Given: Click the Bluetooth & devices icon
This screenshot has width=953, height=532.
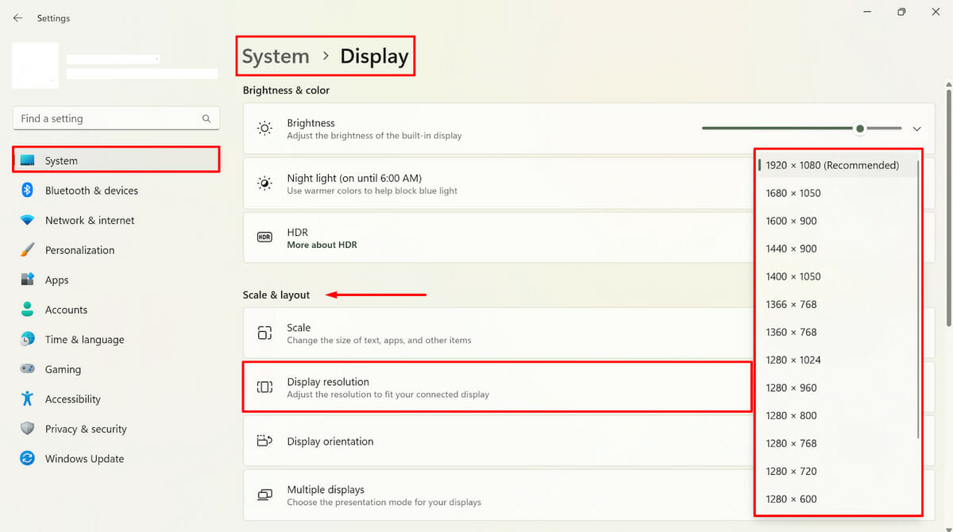Looking at the screenshot, I should (28, 191).
